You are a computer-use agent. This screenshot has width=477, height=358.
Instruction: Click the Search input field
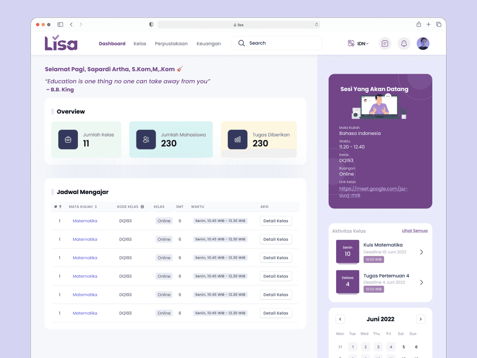[x=277, y=43]
